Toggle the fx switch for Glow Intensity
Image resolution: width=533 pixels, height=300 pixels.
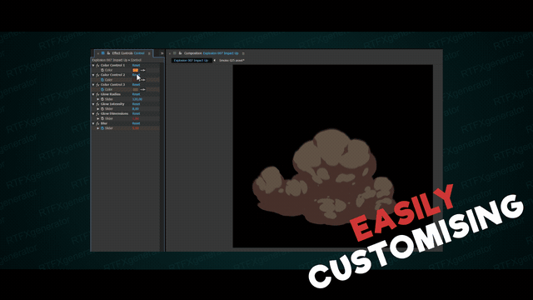coord(97,104)
